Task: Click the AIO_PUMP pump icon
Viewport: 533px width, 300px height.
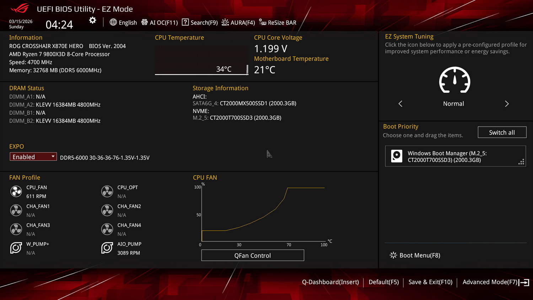Action: 107,248
